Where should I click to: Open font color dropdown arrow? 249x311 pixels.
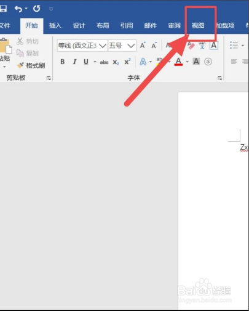(187, 62)
